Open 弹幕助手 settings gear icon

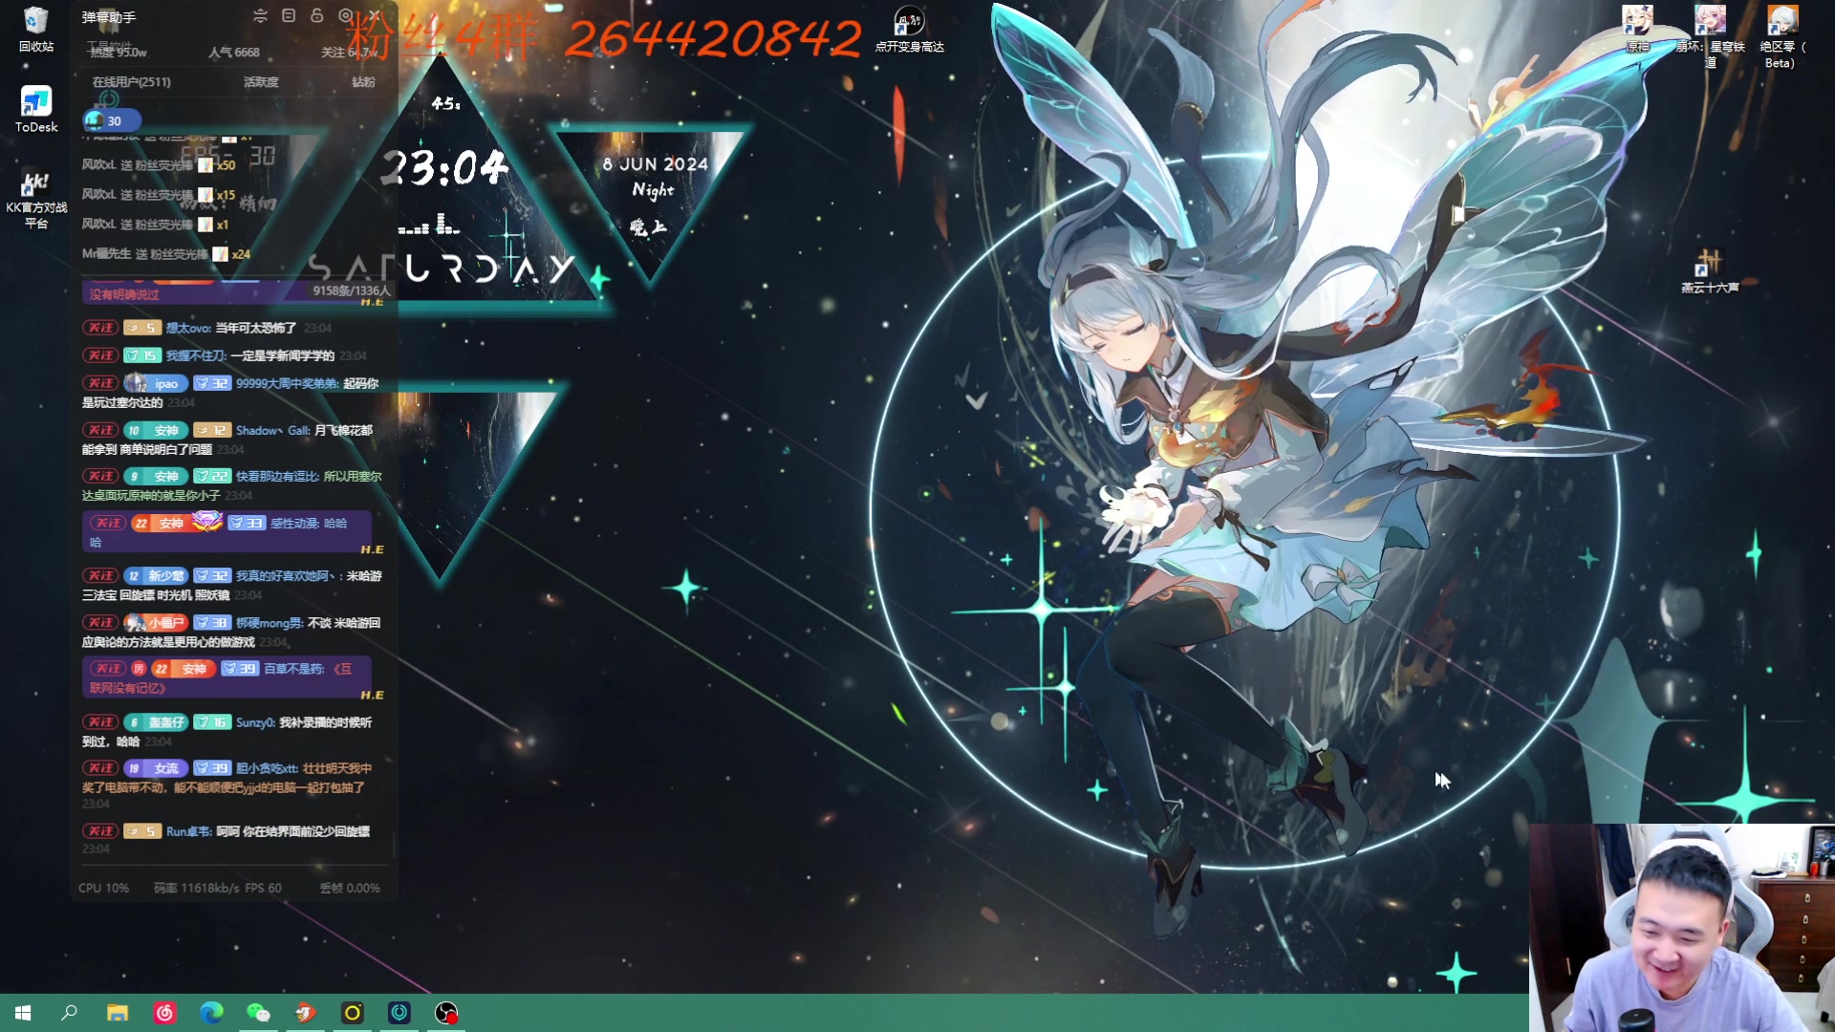click(x=346, y=16)
